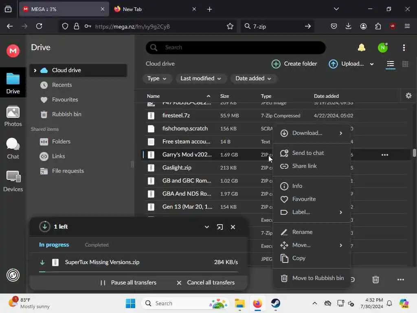Open shared Folders in sidebar

point(78,141)
